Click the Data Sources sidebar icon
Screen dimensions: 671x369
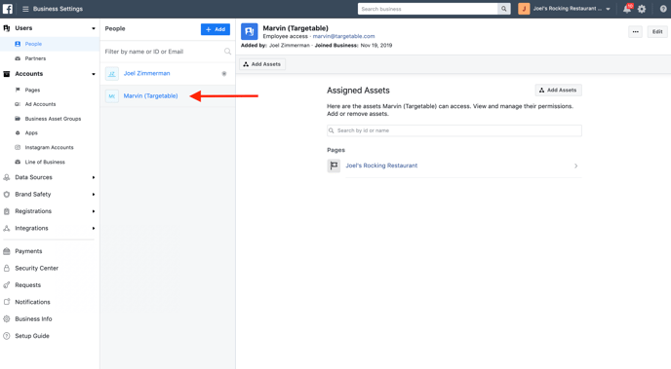coord(7,177)
